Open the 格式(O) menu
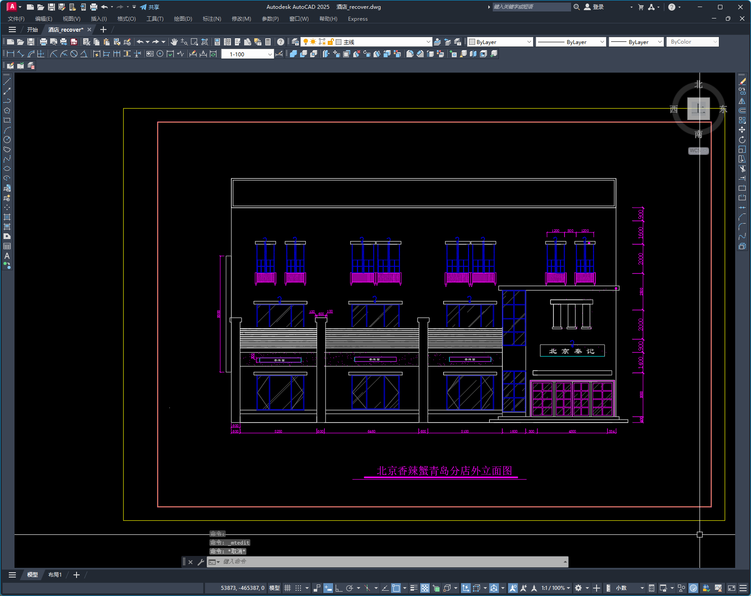 click(x=126, y=19)
